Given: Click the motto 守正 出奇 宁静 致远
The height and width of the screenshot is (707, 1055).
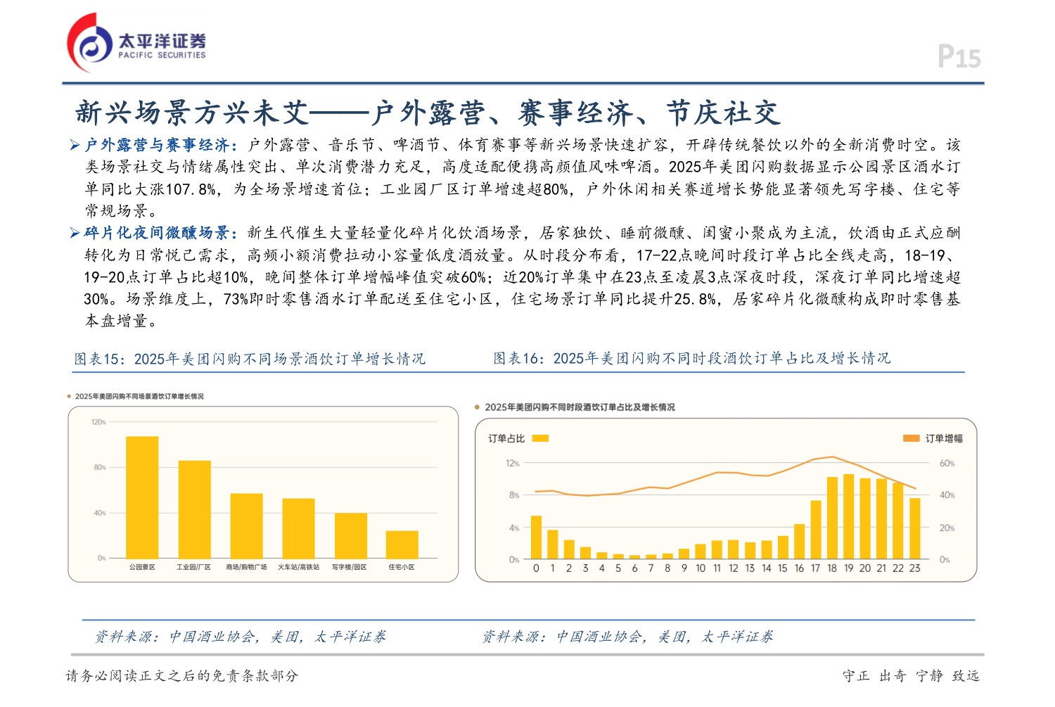Looking at the screenshot, I should [x=911, y=676].
